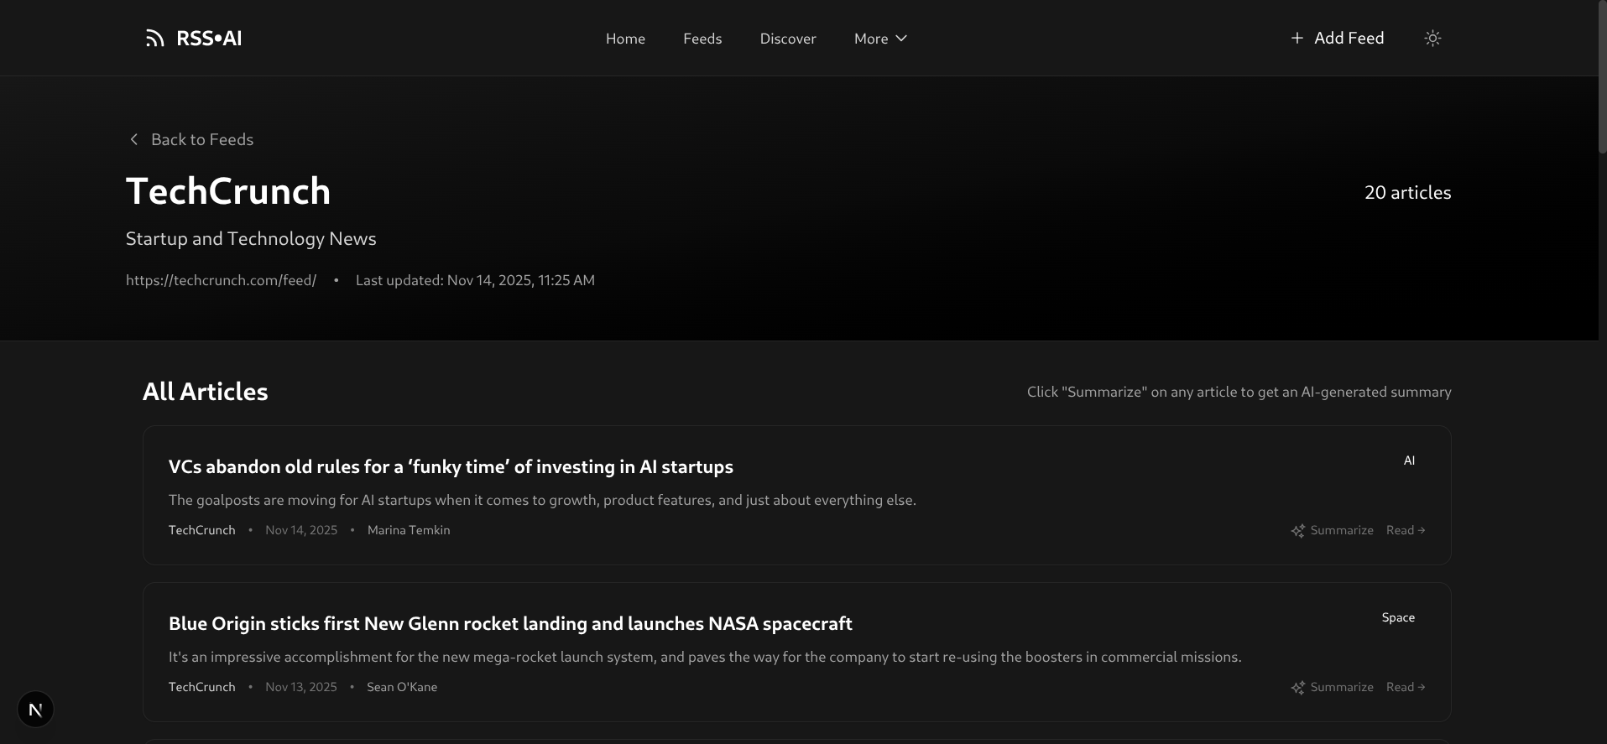1607x744 pixels.
Task: Read the Blue Origin New Glenn article
Action: pos(1406,687)
